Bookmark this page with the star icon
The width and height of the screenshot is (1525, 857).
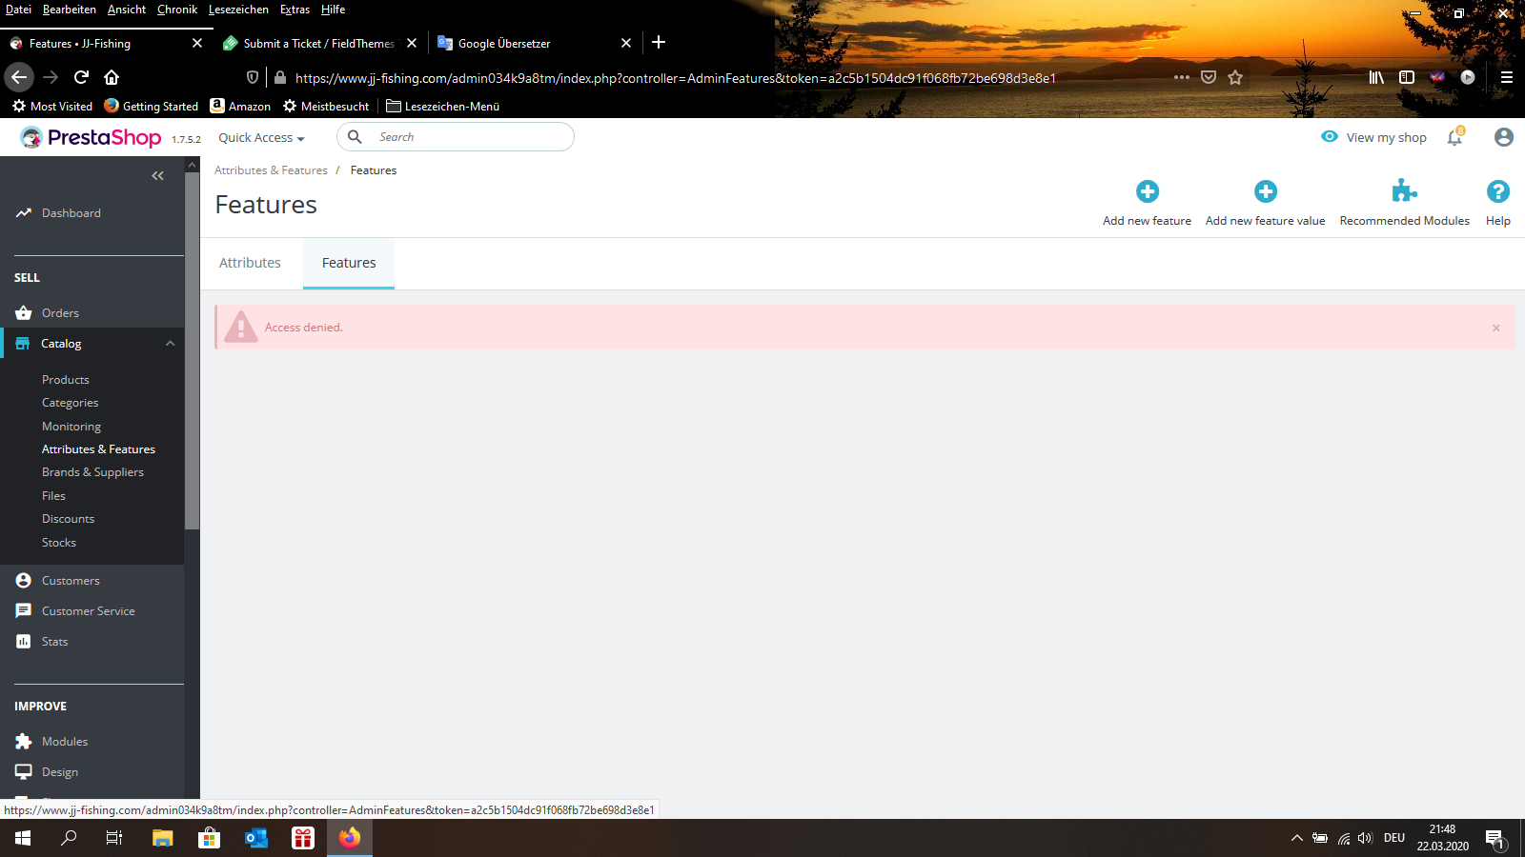pos(1235,77)
